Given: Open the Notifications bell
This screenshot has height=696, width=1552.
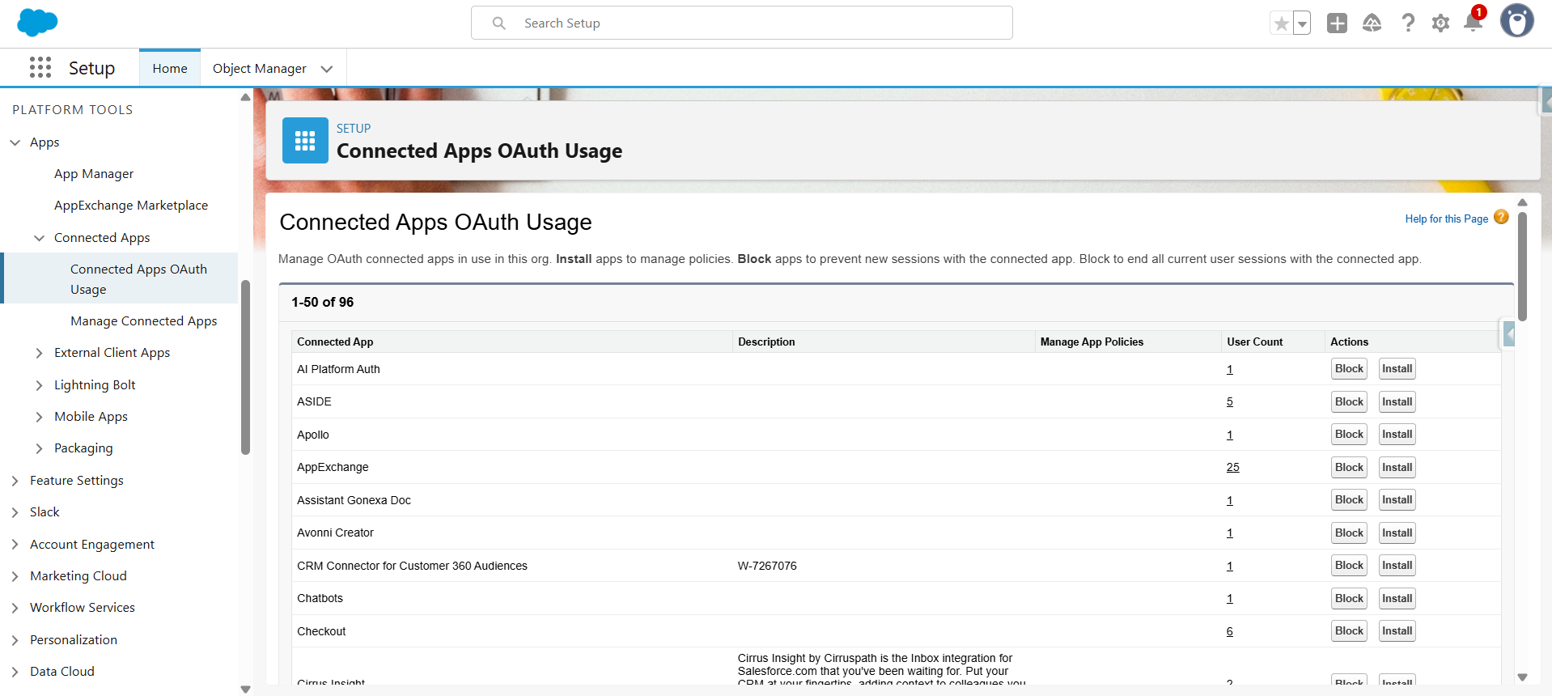Looking at the screenshot, I should point(1473,23).
